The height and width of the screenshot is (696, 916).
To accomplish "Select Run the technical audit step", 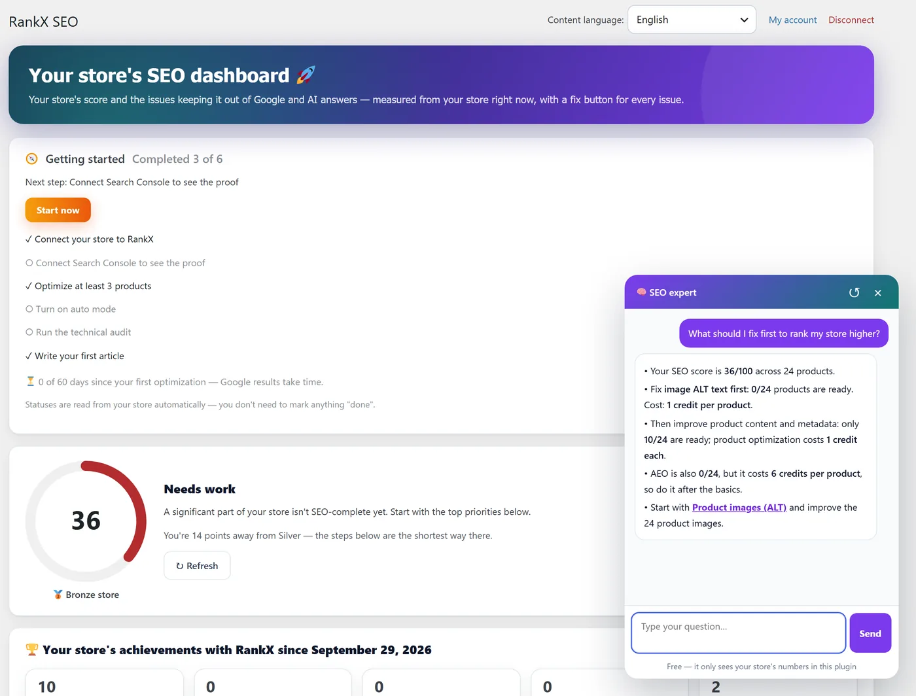I will click(x=78, y=332).
